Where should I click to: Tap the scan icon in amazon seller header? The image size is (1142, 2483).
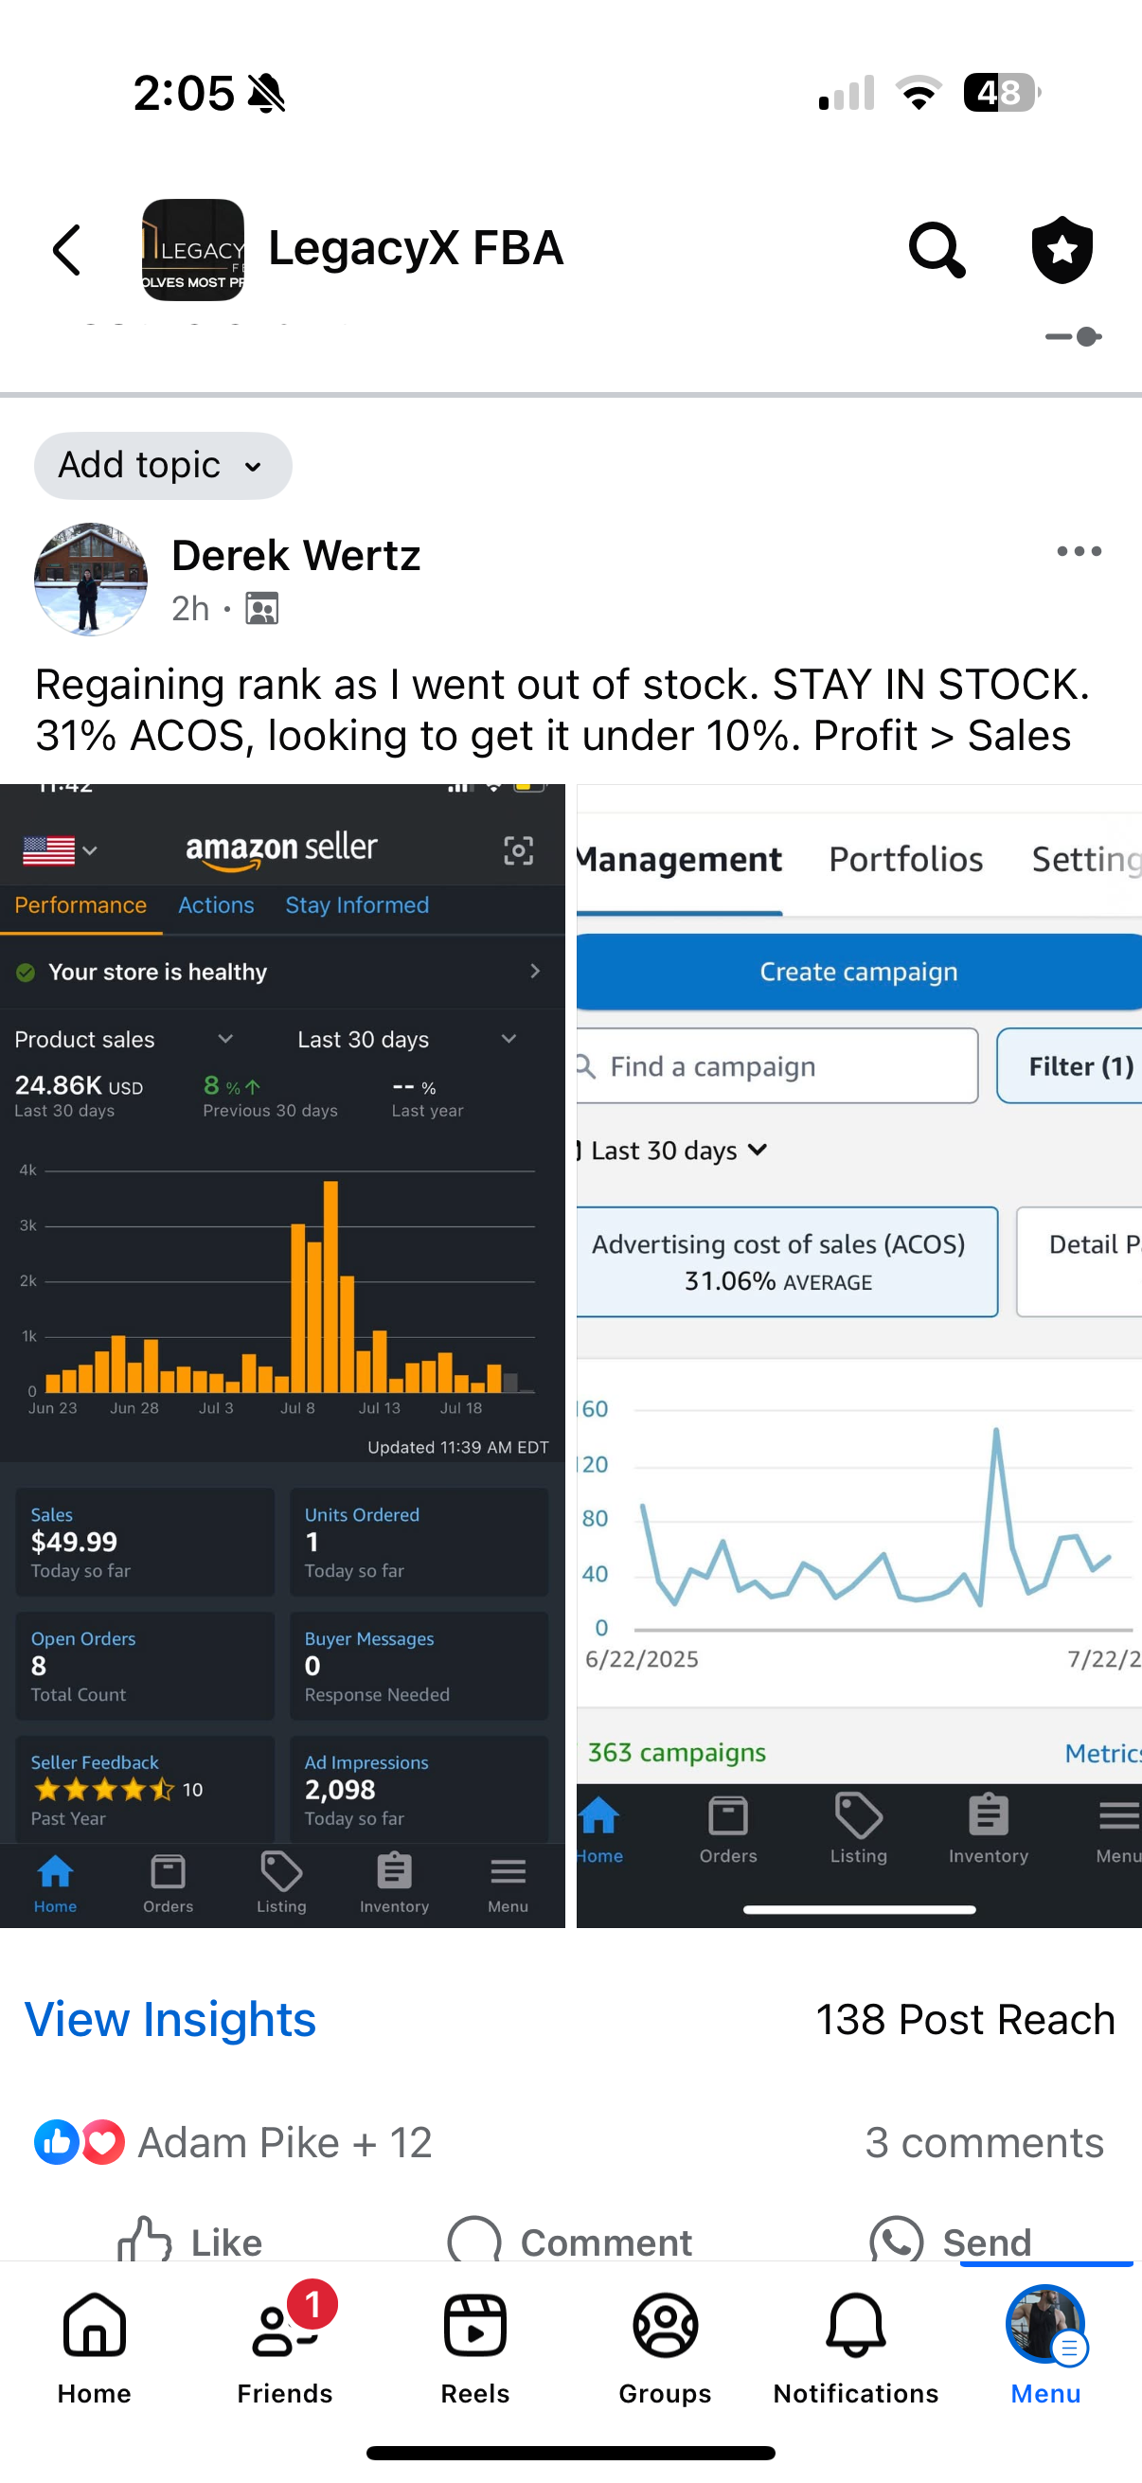click(x=519, y=850)
